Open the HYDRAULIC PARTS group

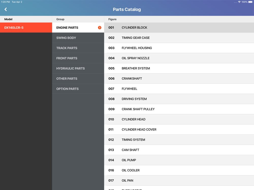click(78, 68)
